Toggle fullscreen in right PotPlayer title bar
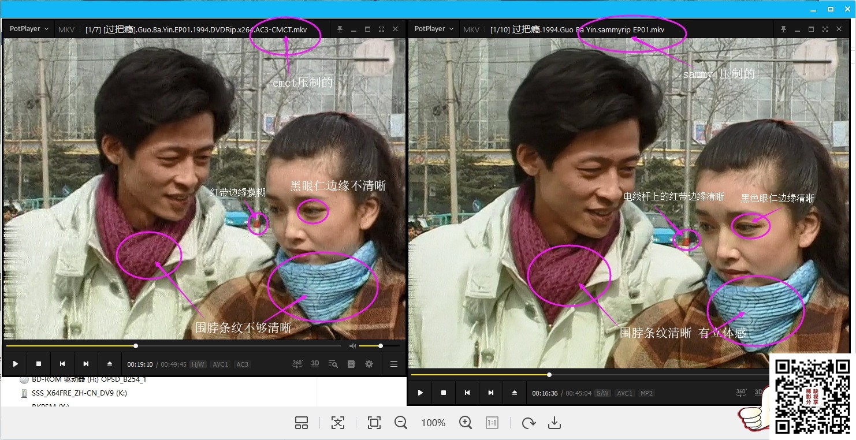The height and width of the screenshot is (440, 856). coord(825,29)
